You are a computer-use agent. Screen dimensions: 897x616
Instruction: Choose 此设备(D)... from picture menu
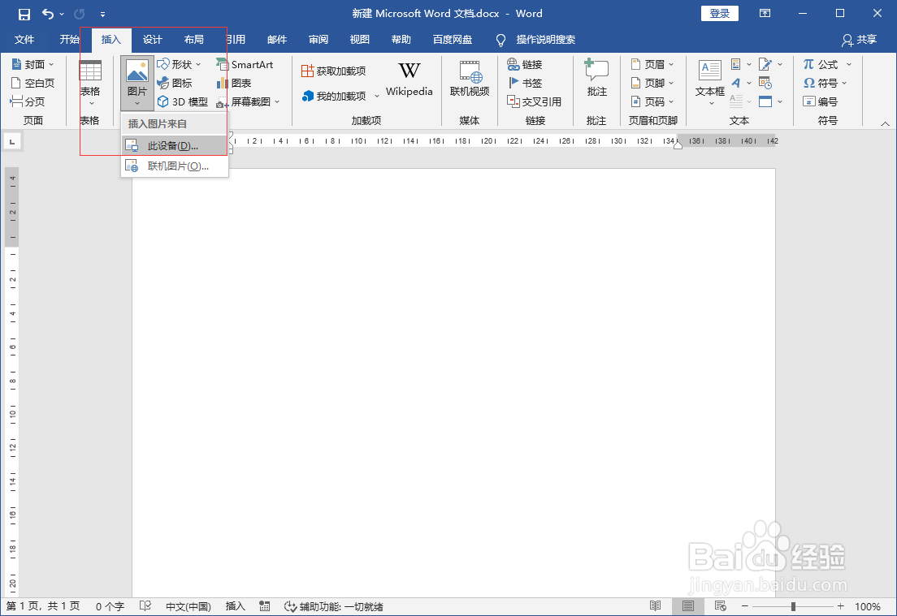175,146
